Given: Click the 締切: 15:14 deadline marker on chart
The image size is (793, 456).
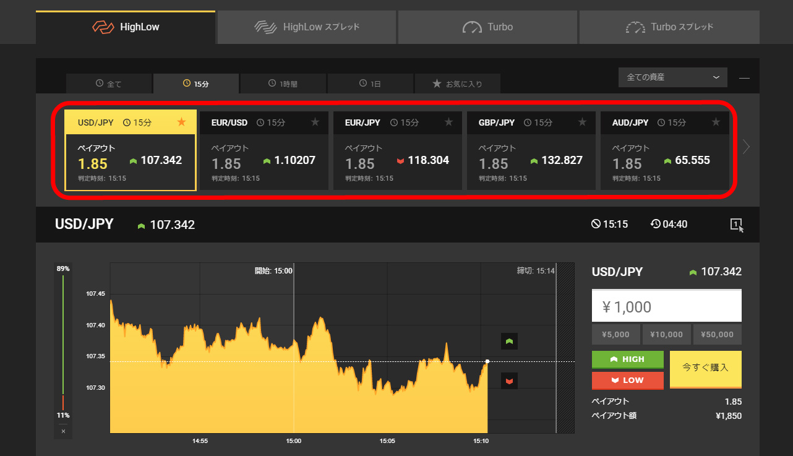Looking at the screenshot, I should [536, 270].
